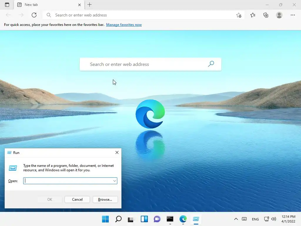Open taskbar Search magnifier
This screenshot has width=301, height=226.
(118, 219)
